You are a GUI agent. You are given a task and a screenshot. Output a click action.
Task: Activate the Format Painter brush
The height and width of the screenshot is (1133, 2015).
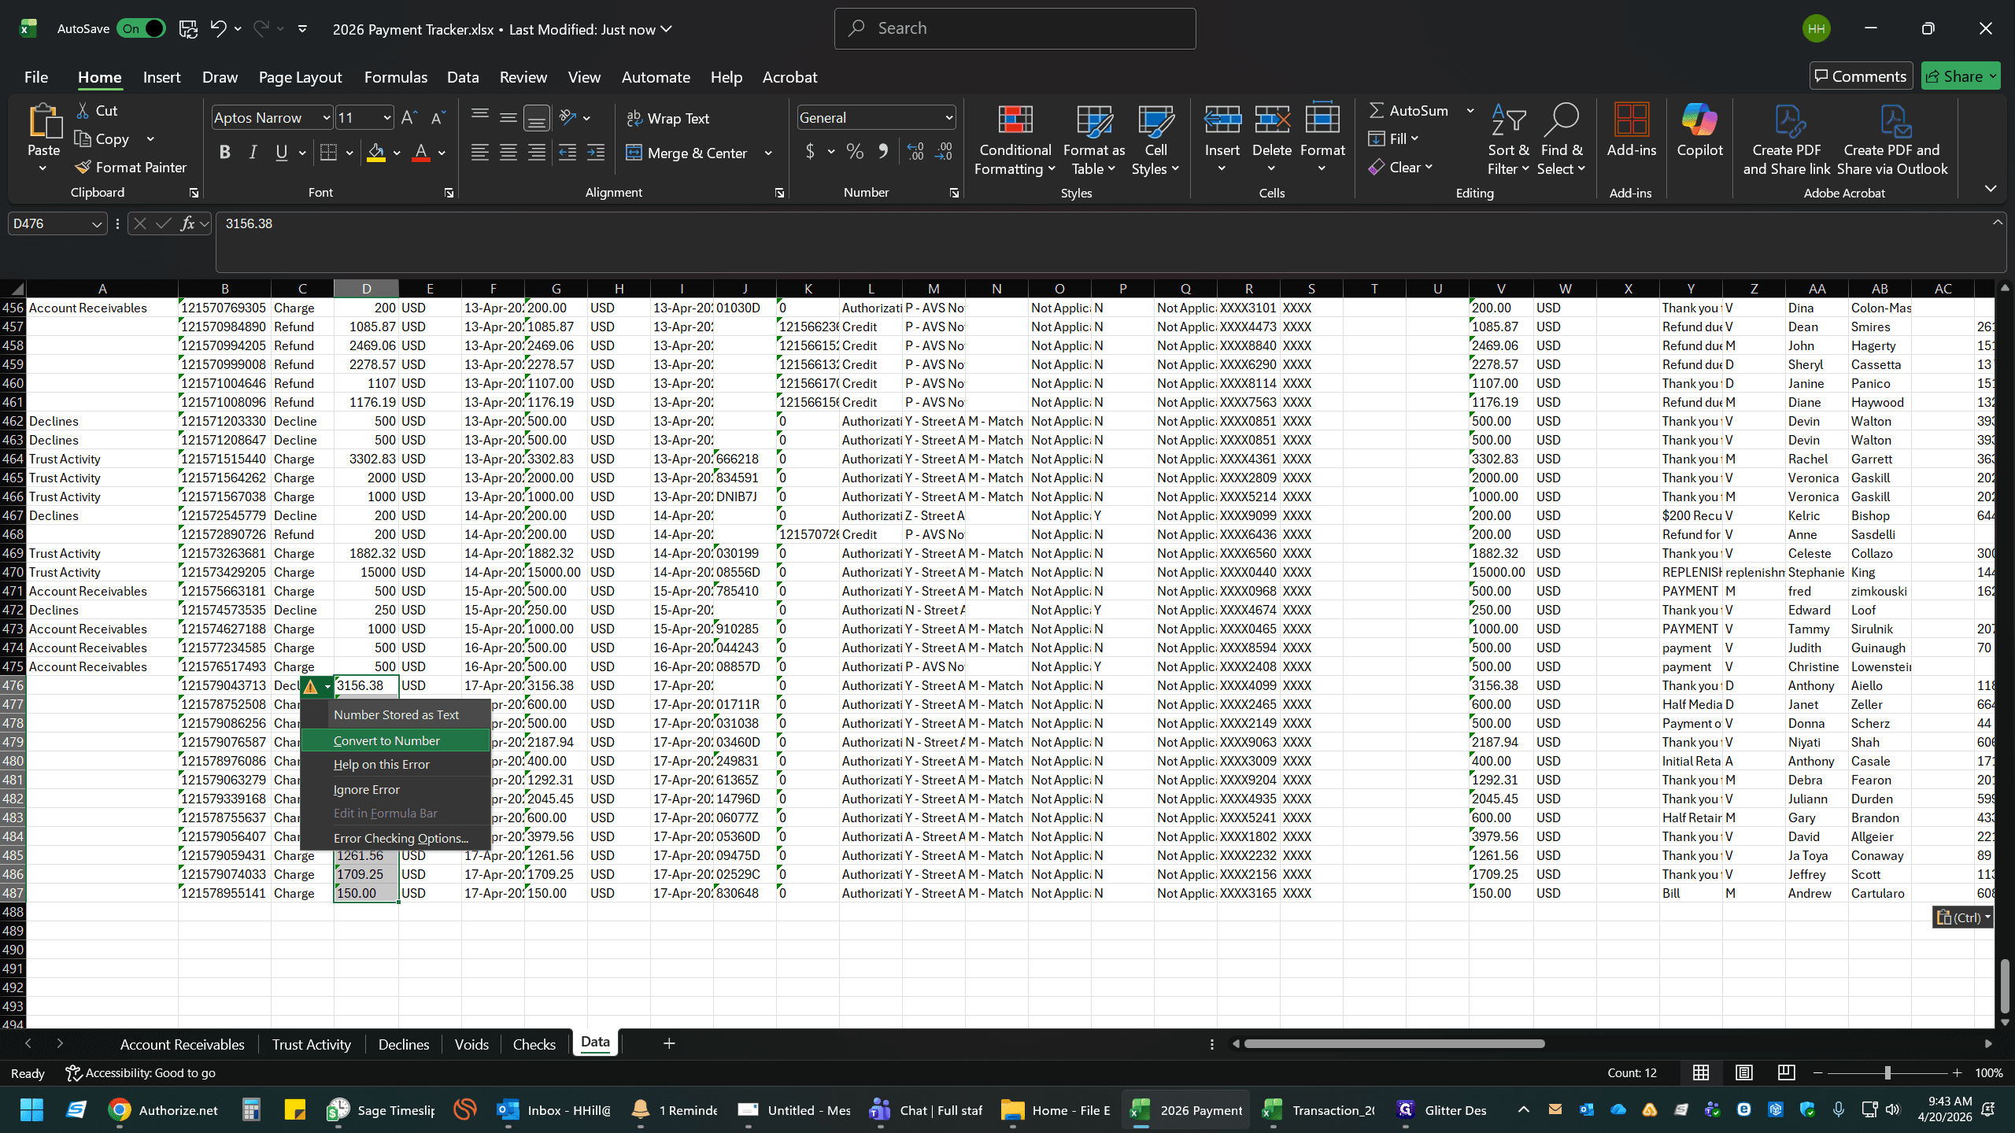(x=131, y=168)
